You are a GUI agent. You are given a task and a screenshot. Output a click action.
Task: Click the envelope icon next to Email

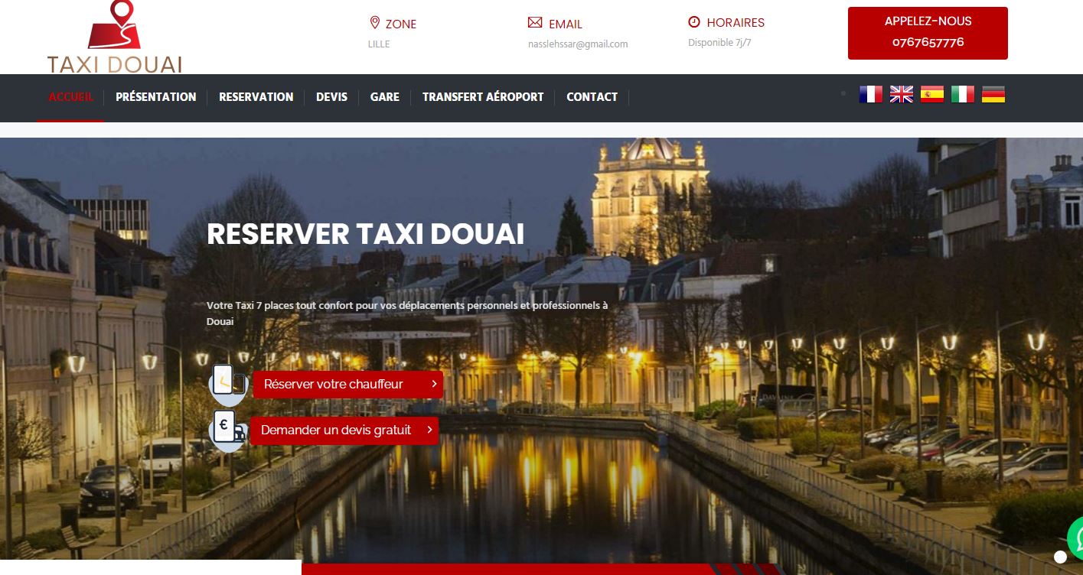tap(535, 23)
